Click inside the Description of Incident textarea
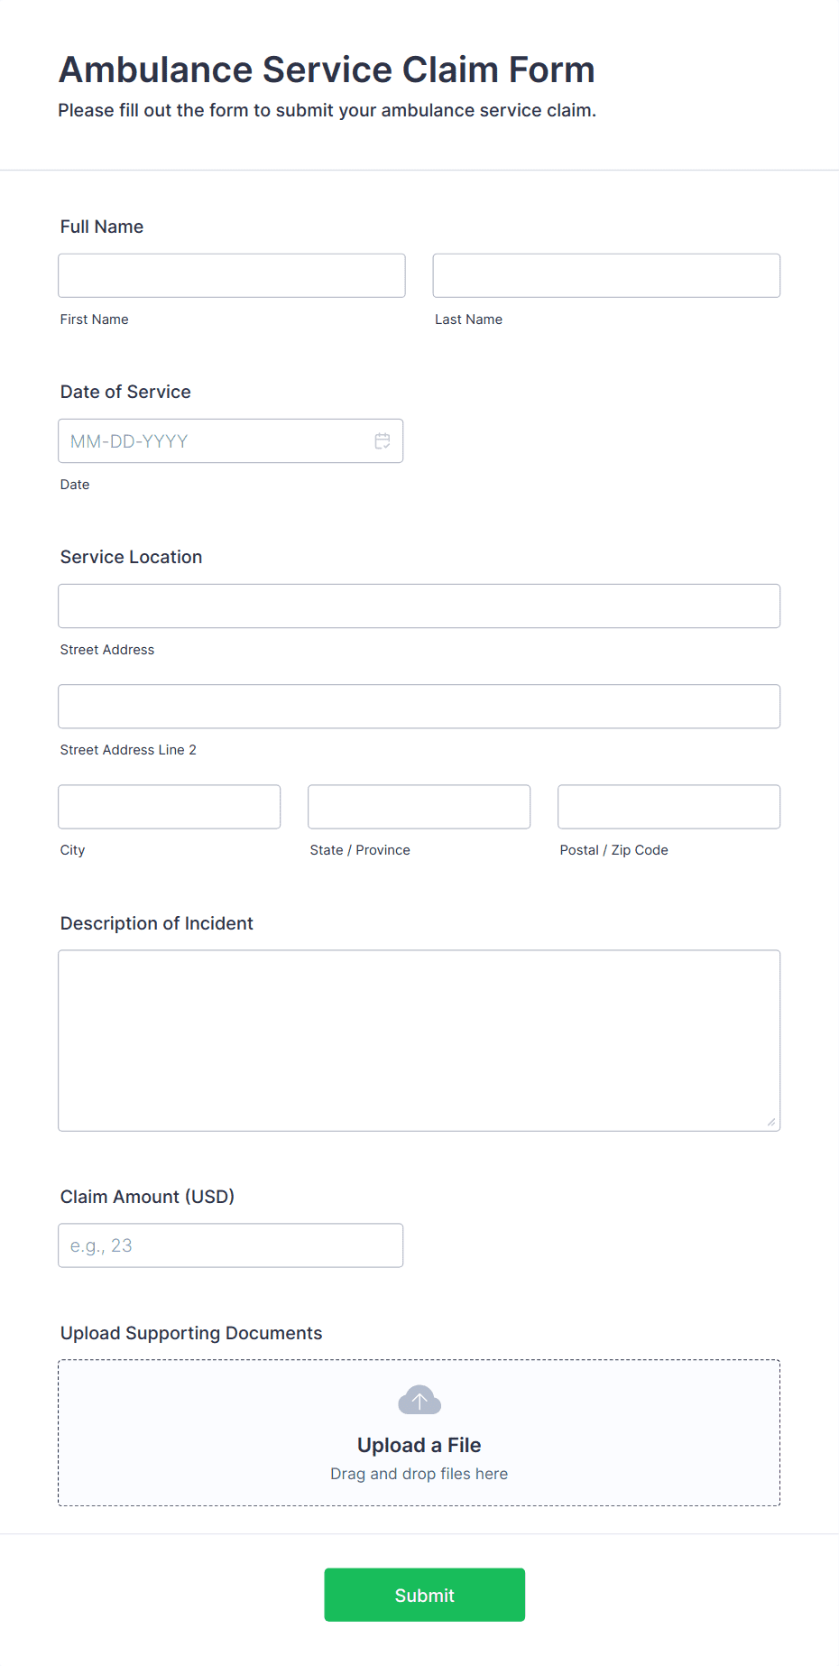The height and width of the screenshot is (1666, 839). tap(419, 1041)
